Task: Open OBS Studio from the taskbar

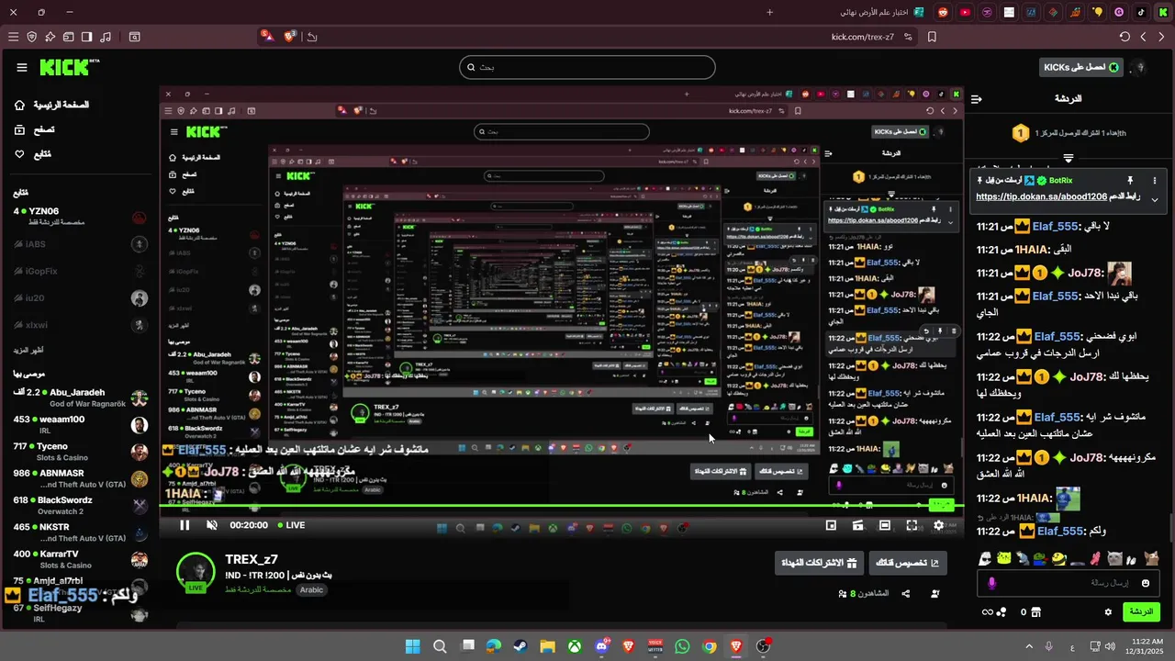Action: point(763,646)
